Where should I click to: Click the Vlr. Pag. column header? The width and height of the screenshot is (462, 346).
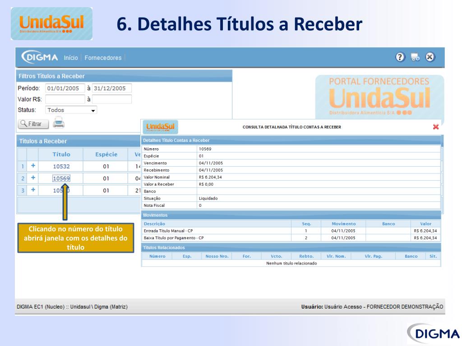click(x=373, y=256)
